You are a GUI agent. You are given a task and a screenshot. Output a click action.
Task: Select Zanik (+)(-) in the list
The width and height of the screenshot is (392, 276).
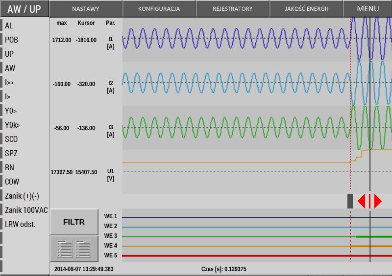pos(22,196)
